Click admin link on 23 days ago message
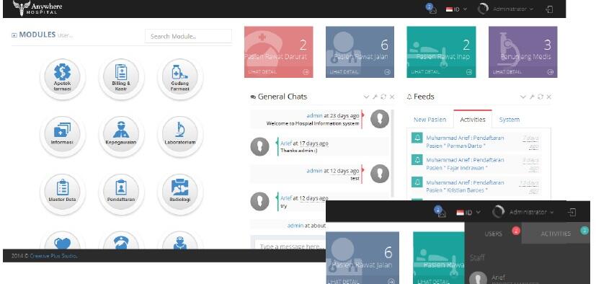Image resolution: width=596 pixels, height=284 pixels. [x=314, y=115]
